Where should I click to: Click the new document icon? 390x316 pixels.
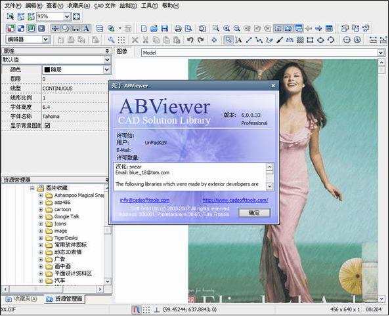click(x=144, y=28)
